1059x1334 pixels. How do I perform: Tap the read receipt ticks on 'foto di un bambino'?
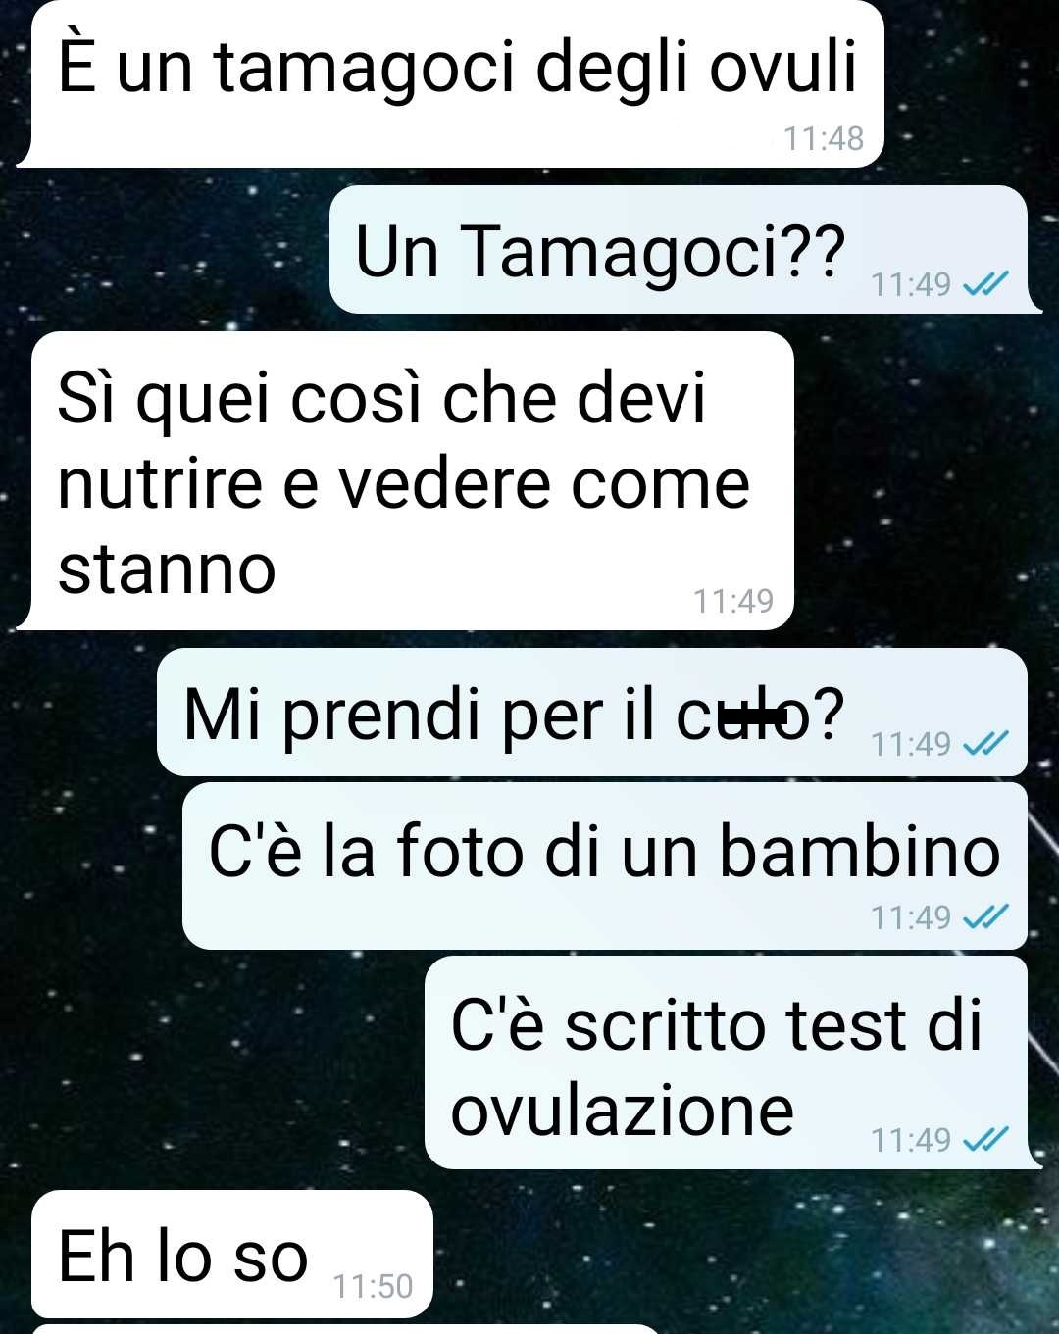[x=985, y=917]
